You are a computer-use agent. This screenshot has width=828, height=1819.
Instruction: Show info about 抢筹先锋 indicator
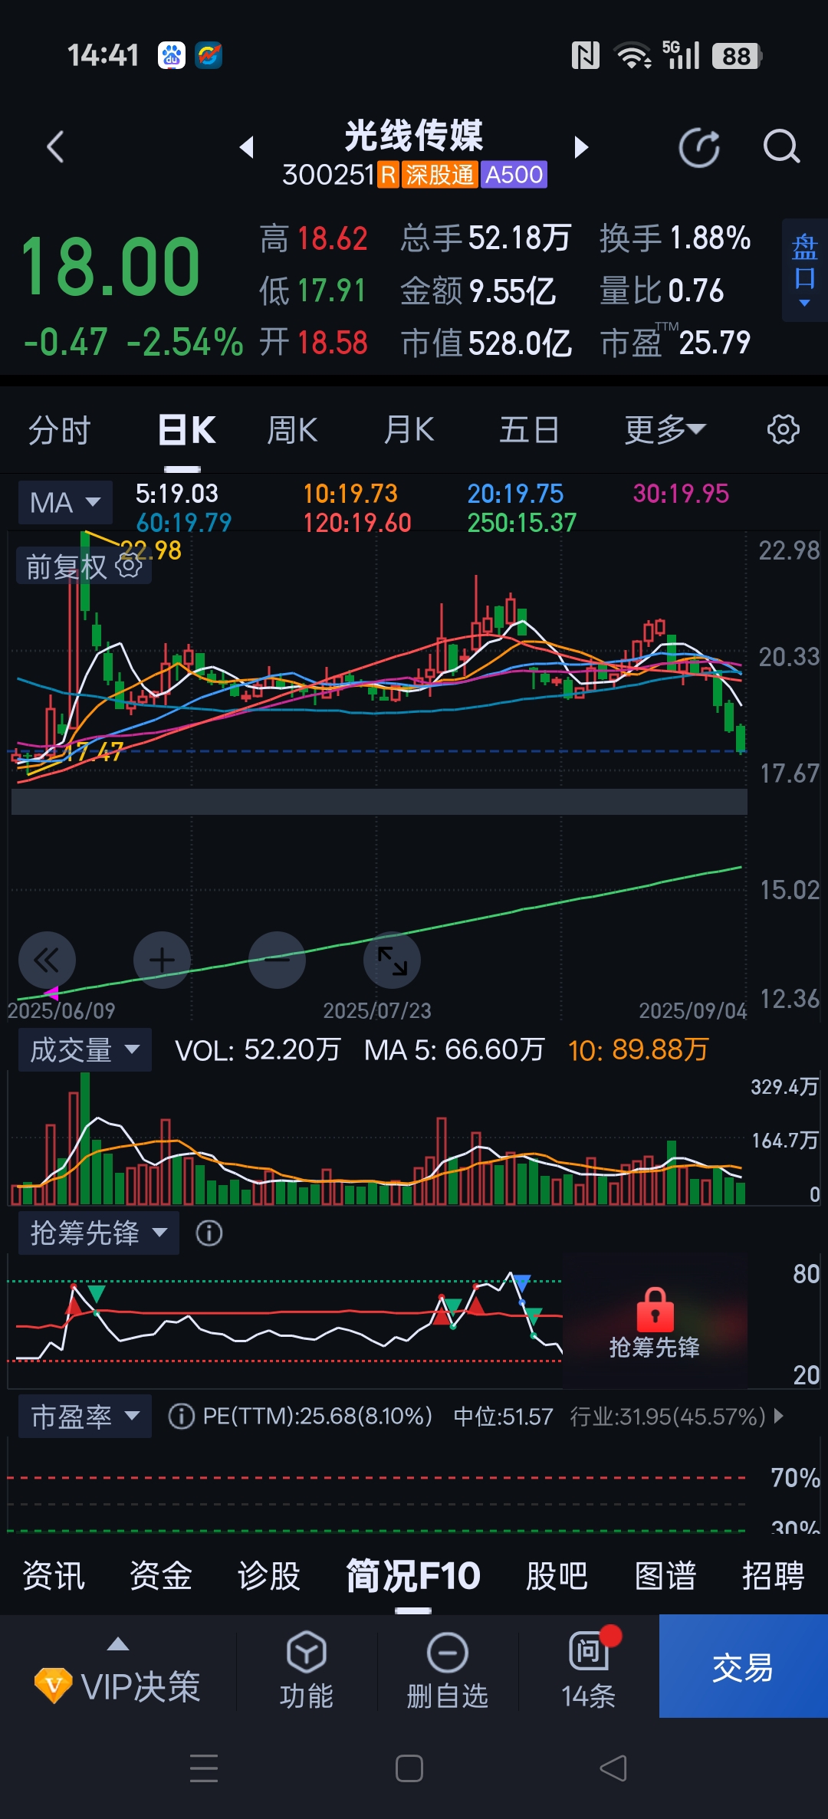(x=209, y=1233)
